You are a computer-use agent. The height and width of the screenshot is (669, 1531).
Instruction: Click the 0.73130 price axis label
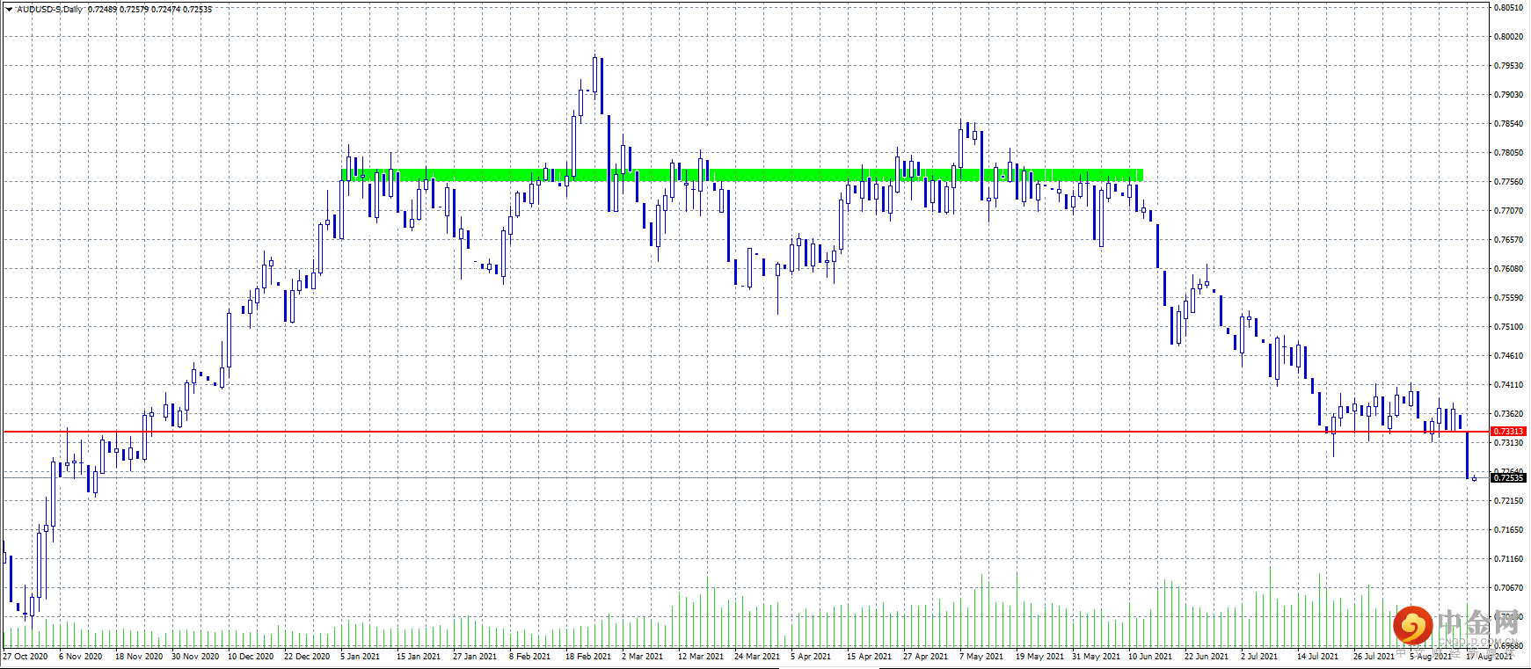1509,443
